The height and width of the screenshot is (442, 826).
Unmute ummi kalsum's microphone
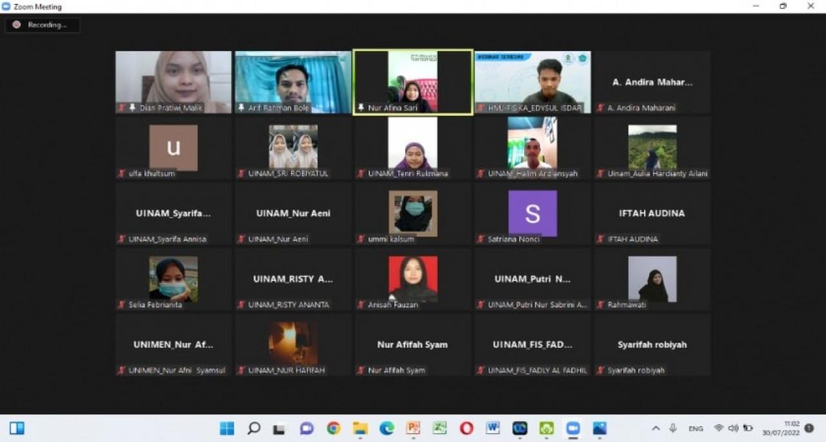pyautogui.click(x=360, y=239)
